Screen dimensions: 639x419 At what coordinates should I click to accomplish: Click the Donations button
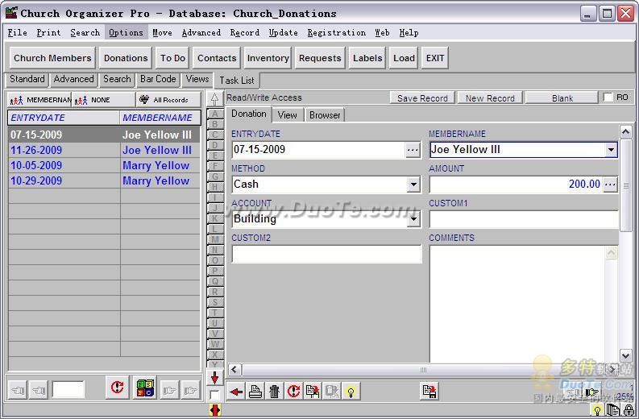[x=126, y=58]
